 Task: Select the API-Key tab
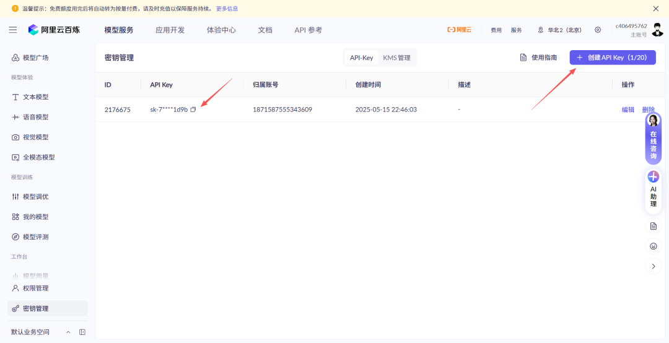[361, 58]
